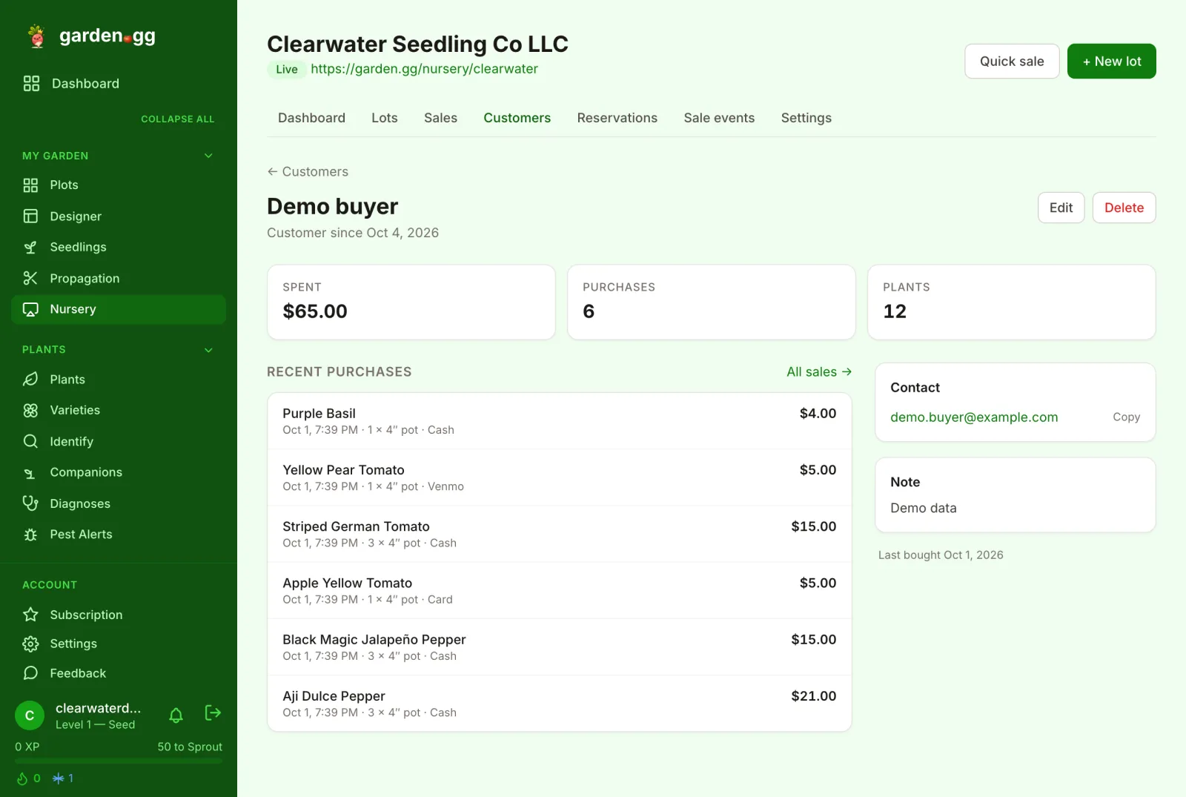This screenshot has height=797, width=1186.
Task: Delete the Demo buyer customer
Action: [1124, 208]
